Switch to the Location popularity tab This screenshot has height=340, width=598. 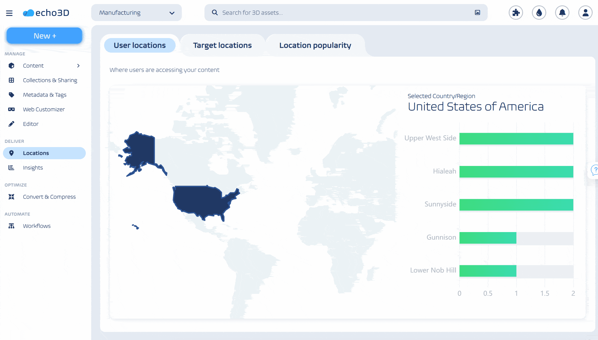click(315, 45)
